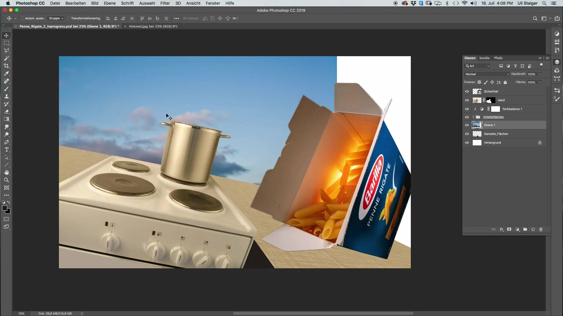Select the Eraser tool
563x316 pixels.
tap(6, 111)
